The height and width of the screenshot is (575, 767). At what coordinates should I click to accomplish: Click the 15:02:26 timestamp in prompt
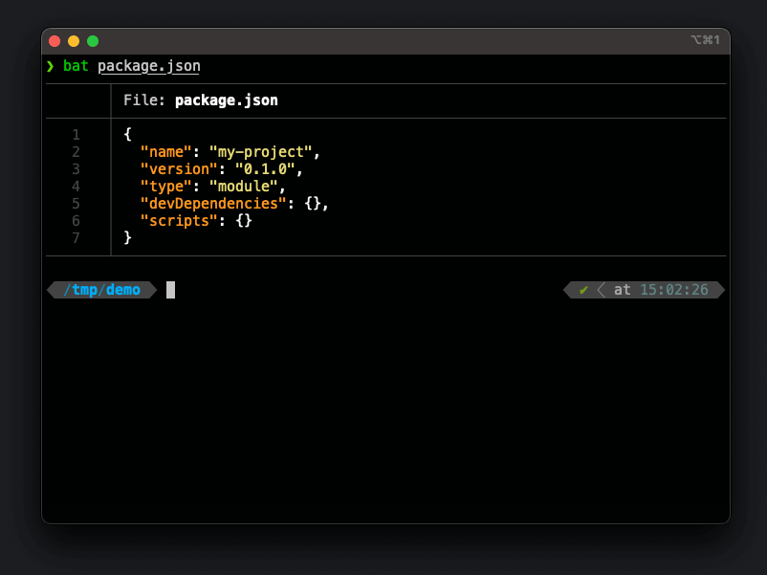coord(673,290)
